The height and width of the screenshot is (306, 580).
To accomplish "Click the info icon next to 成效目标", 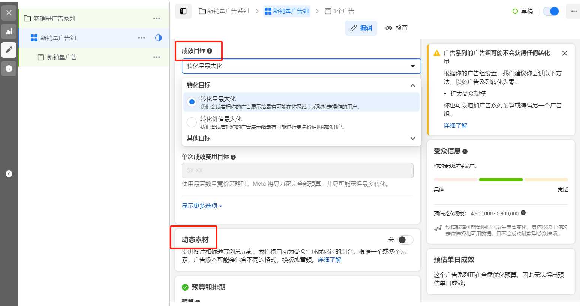I will click(x=210, y=51).
